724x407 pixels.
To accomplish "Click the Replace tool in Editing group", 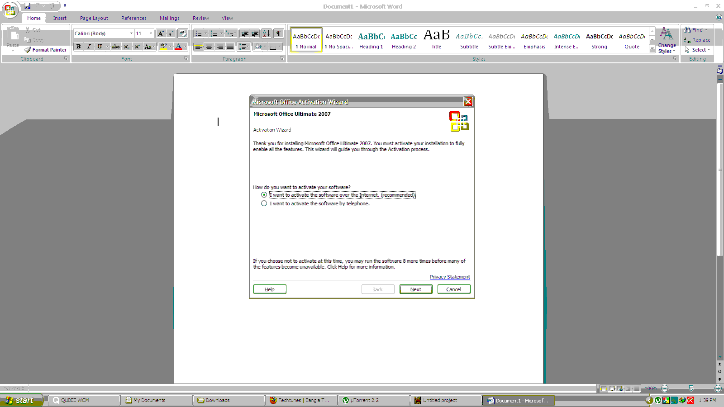I will pos(697,40).
